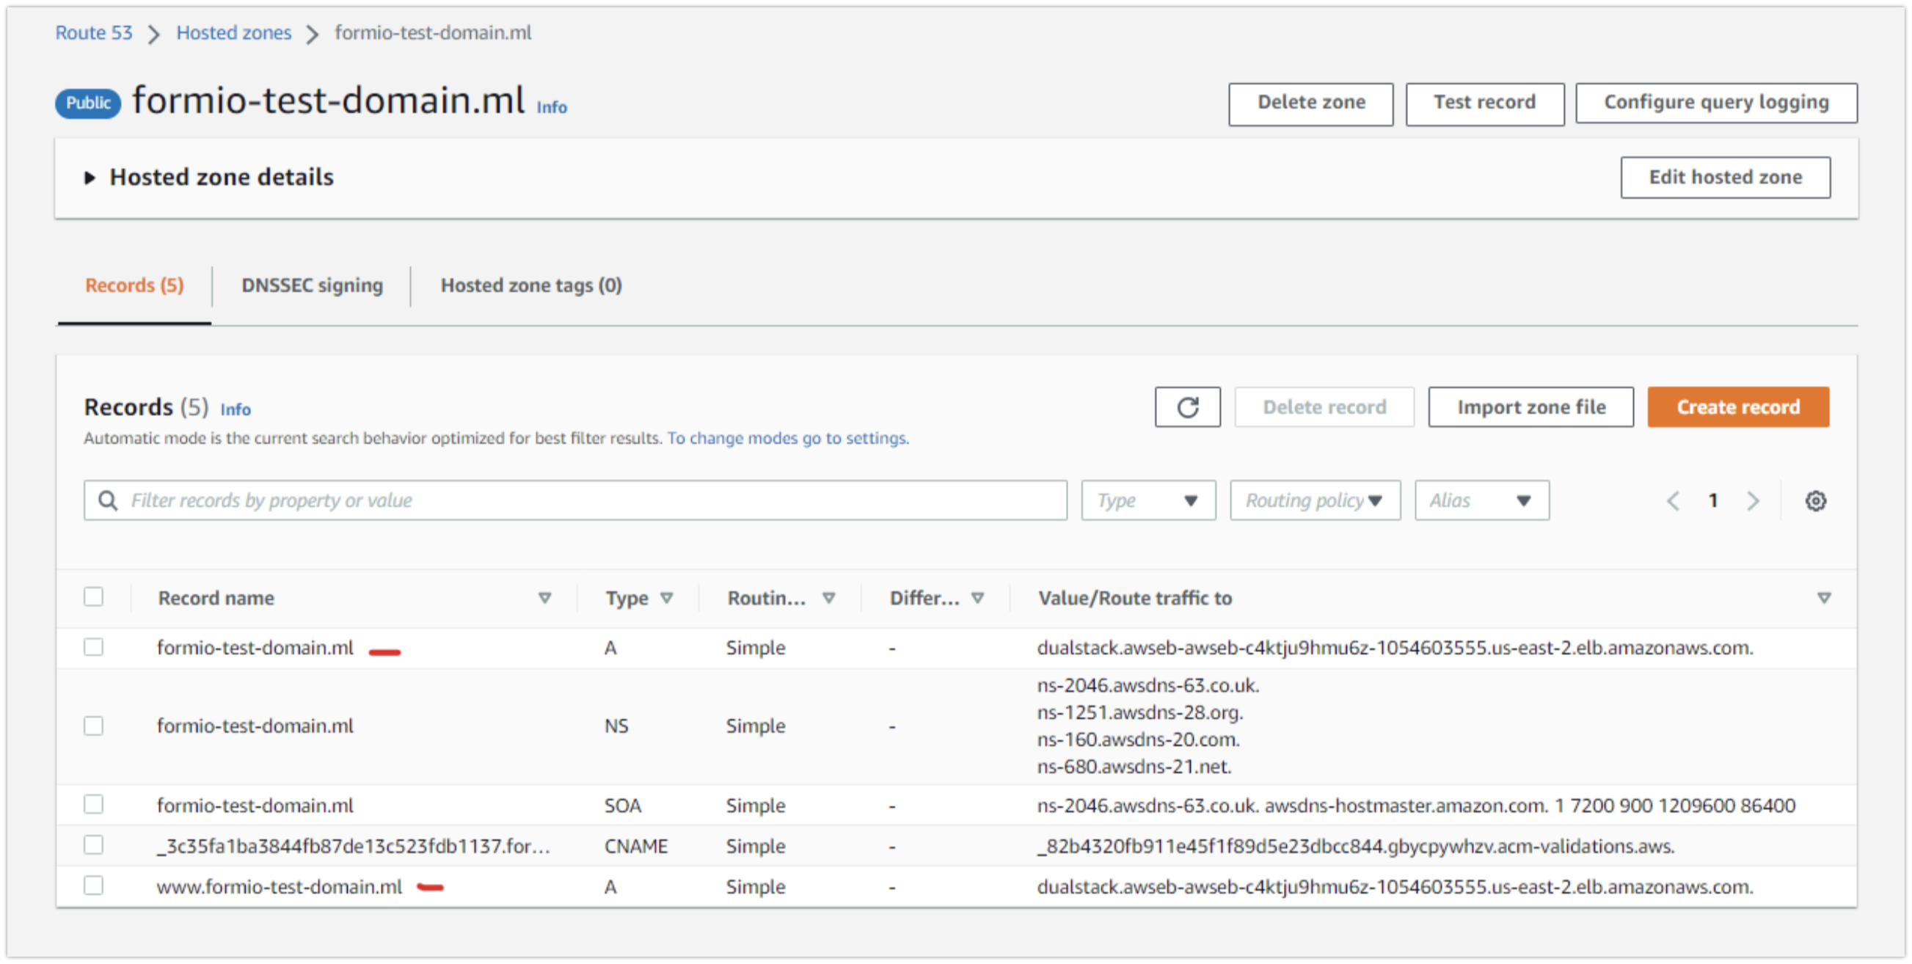The width and height of the screenshot is (1912, 964).
Task: Check the formio-test-domain.ml A record
Action: coord(93,647)
